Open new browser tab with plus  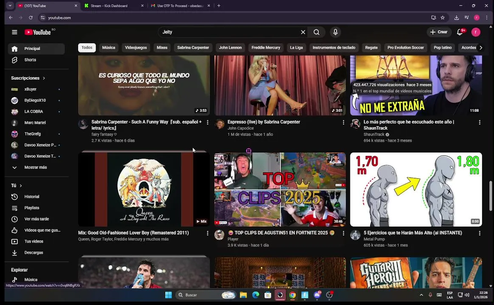(x=219, y=6)
